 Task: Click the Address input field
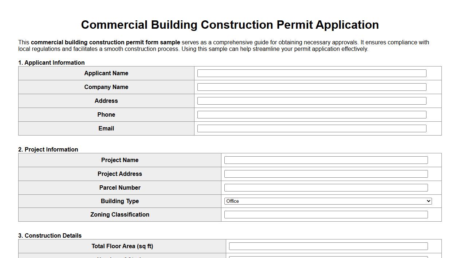coord(311,101)
